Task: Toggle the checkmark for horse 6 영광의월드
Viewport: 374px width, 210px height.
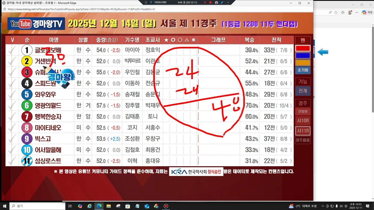Action: [12, 106]
